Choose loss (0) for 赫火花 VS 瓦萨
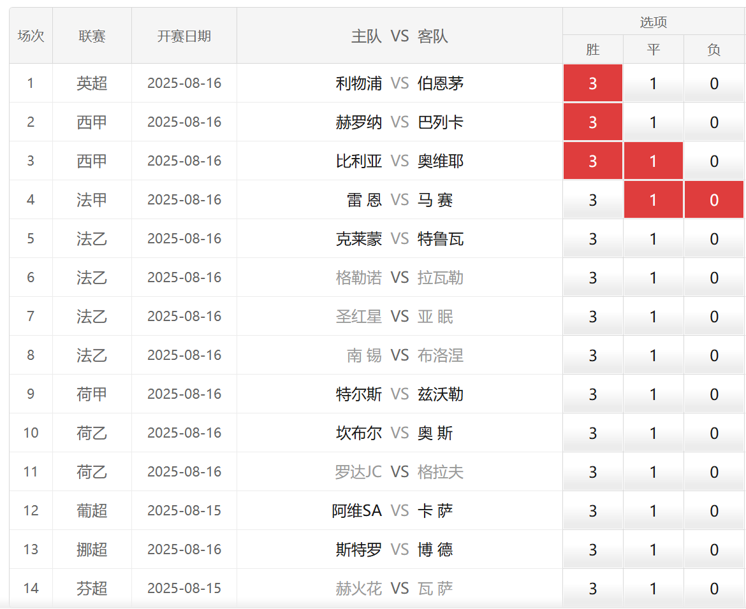 pos(713,589)
